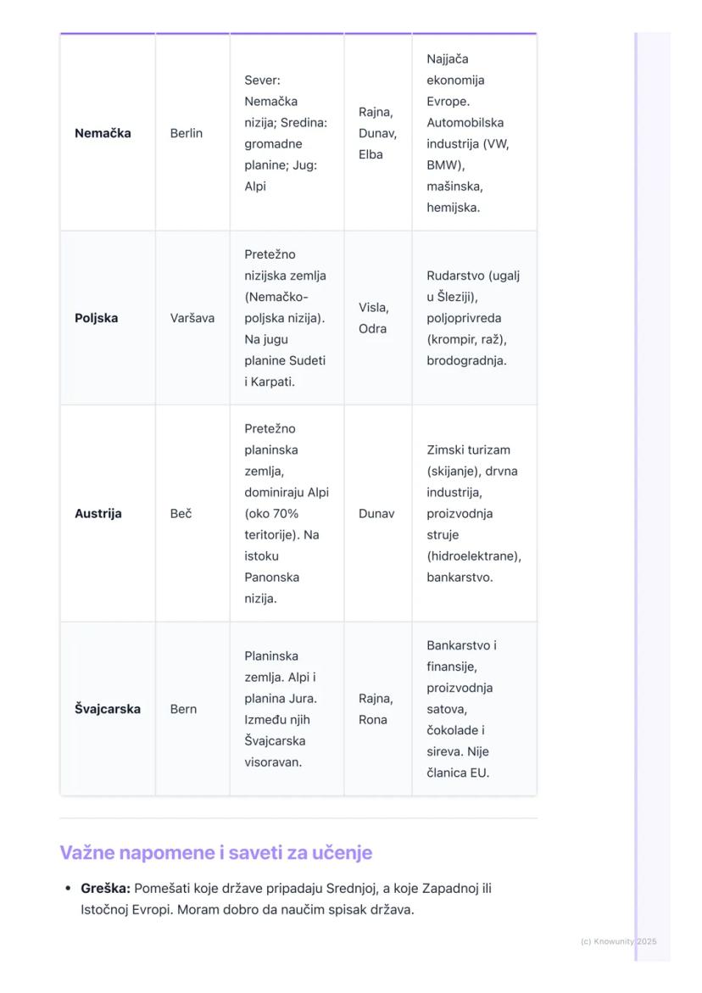
Task: Click the Nemačka country cell
Action: 103,133
